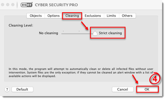The height and width of the screenshot is (100, 166).
Task: Confirm settings with the OK button
Action: click(147, 90)
